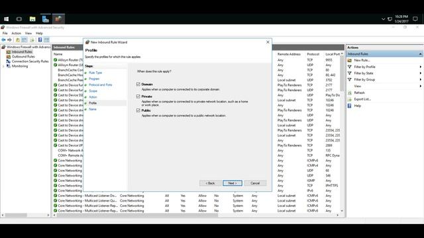Click the Forward arrow in the firewall toolbar
The image size is (424, 238).
[9, 40]
